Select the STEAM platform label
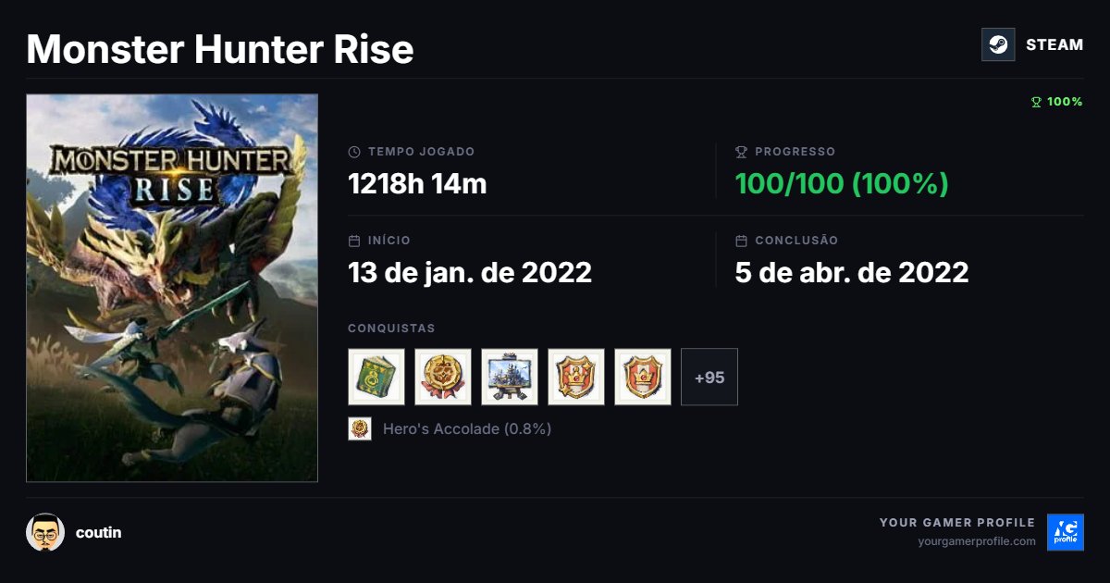1110x583 pixels. coord(1054,44)
